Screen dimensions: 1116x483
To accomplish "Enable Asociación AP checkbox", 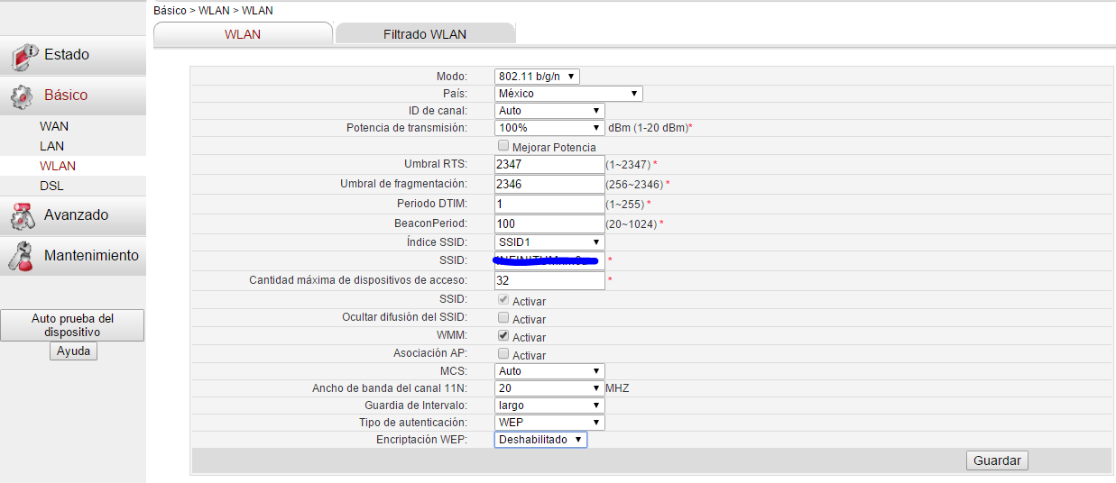I will (503, 354).
